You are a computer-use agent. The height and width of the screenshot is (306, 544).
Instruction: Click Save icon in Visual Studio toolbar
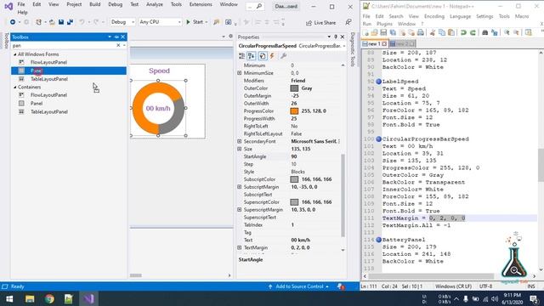coord(61,22)
